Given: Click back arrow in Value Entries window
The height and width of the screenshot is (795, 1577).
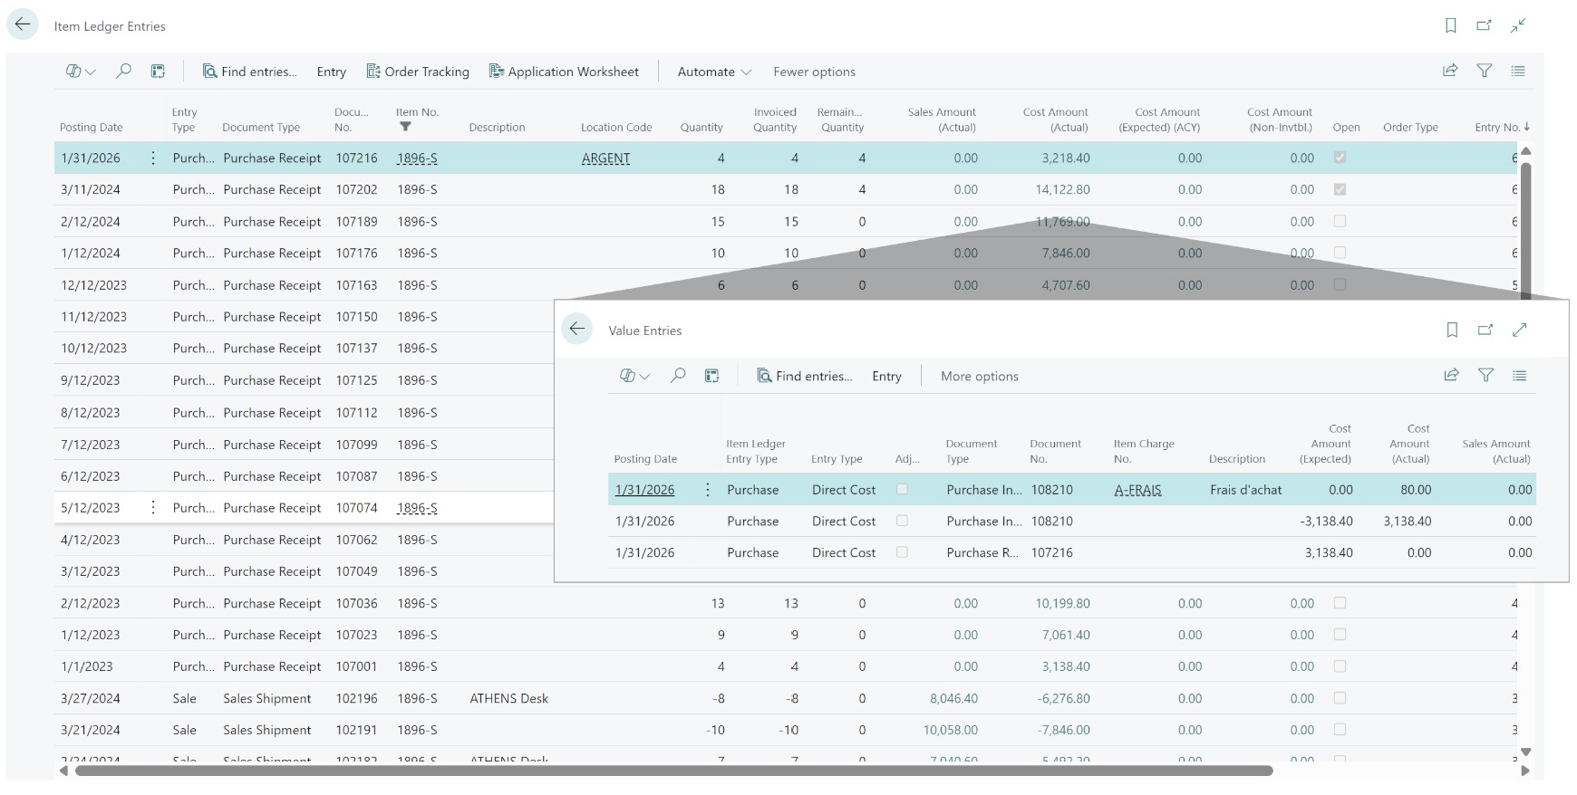Looking at the screenshot, I should pos(577,330).
